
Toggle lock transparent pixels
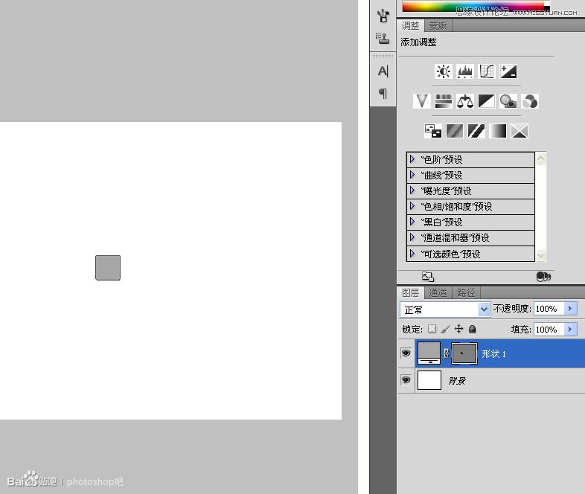tap(432, 328)
